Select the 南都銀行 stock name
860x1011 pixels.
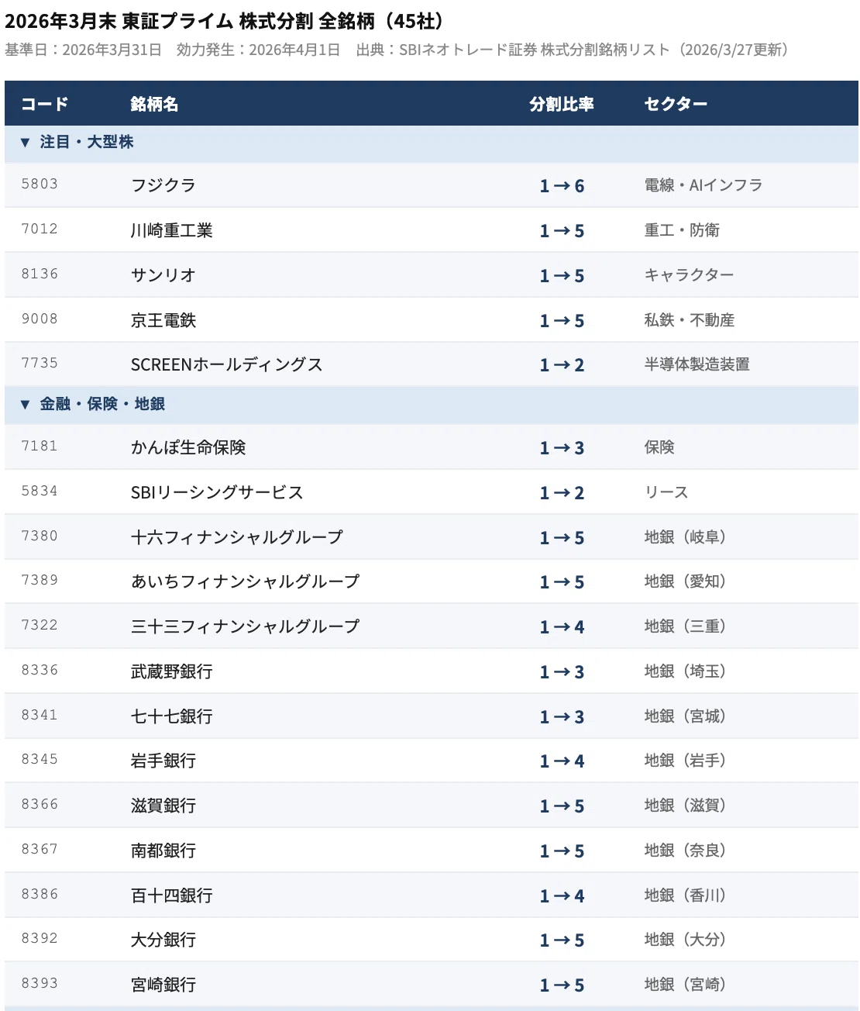(x=163, y=851)
